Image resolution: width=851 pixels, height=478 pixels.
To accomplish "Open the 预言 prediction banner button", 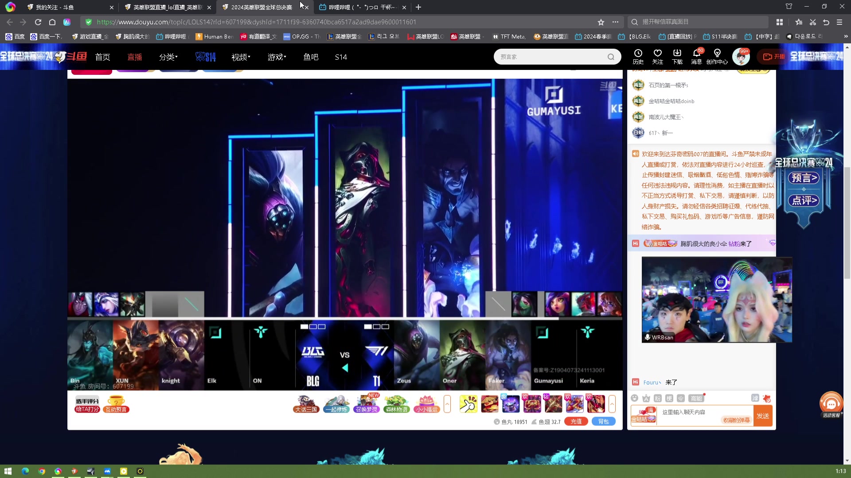I will click(804, 178).
